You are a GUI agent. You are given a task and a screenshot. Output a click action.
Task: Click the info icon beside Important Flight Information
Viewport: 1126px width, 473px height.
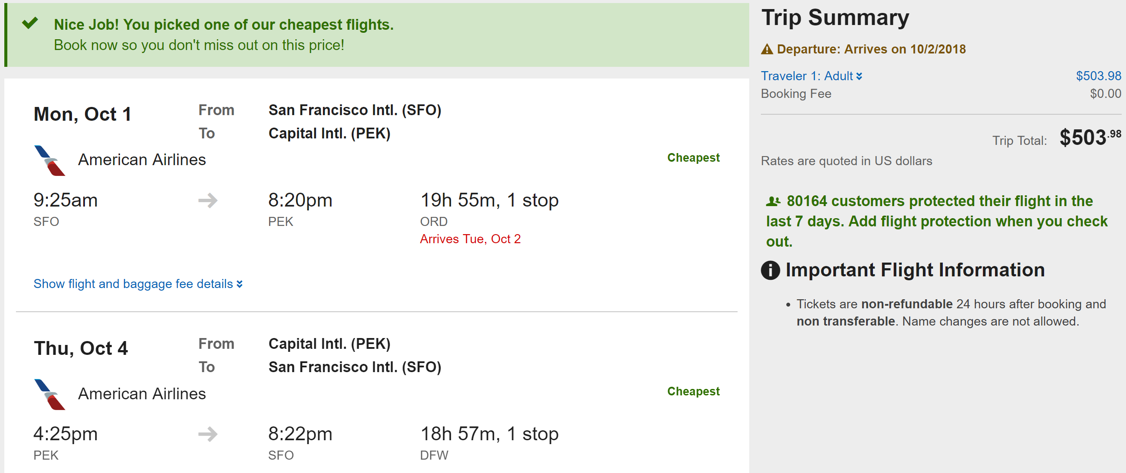770,270
